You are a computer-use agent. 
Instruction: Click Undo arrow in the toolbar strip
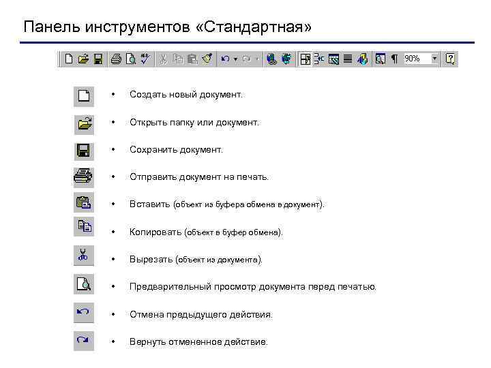(225, 59)
